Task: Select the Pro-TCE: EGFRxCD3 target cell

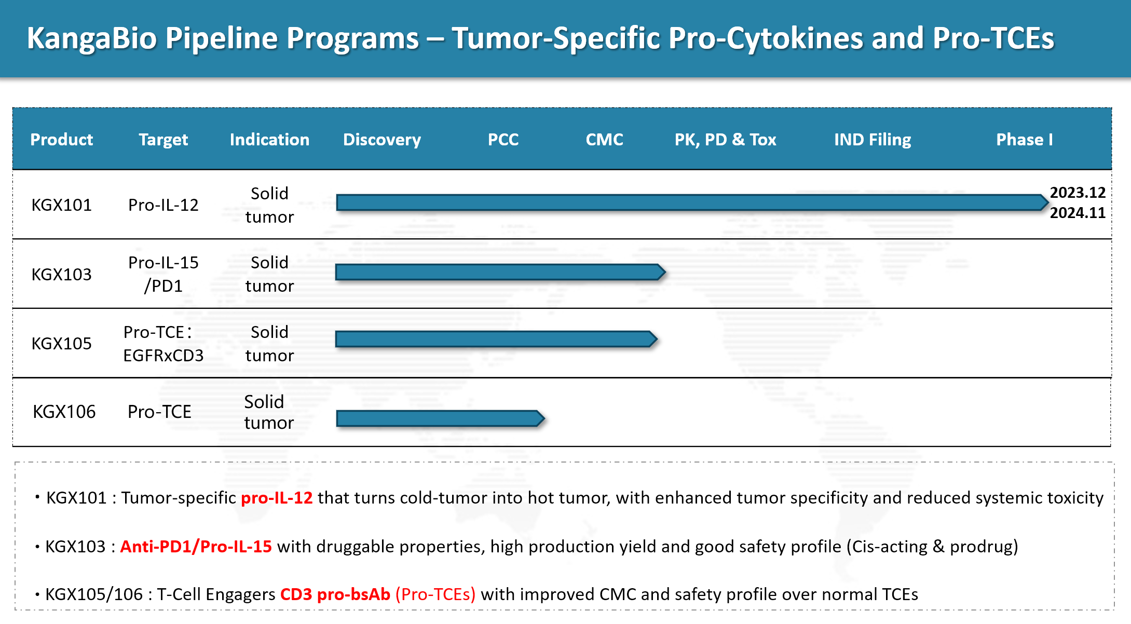Action: (163, 344)
